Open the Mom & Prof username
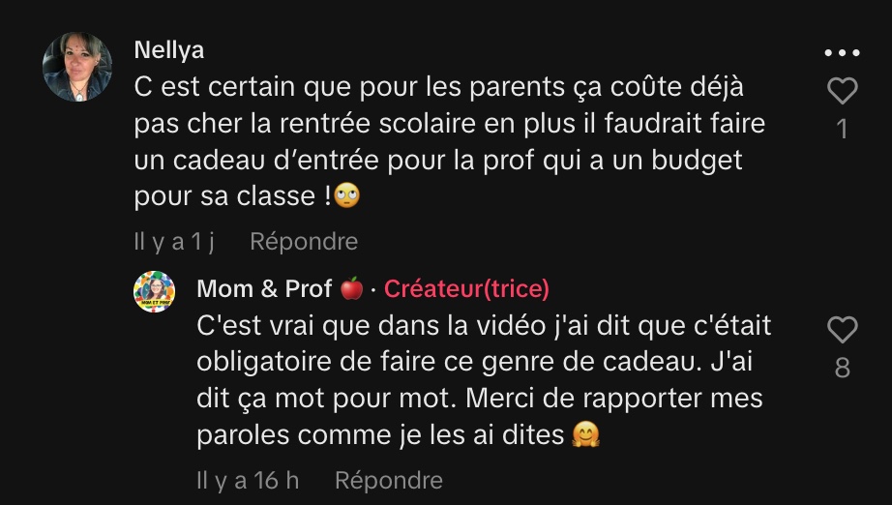Image resolution: width=892 pixels, height=505 pixels. pyautogui.click(x=264, y=289)
